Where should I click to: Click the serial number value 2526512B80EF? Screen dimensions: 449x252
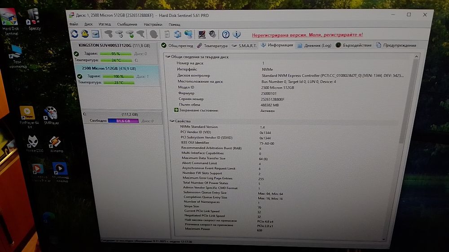273,99
